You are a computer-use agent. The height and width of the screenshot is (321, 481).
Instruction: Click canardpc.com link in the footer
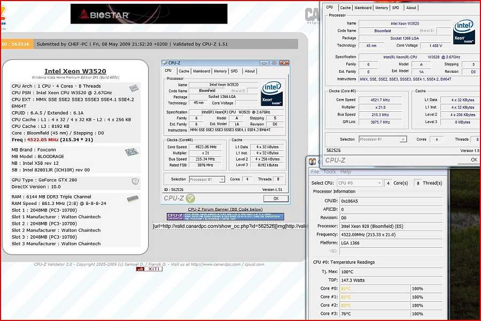tap(216, 264)
